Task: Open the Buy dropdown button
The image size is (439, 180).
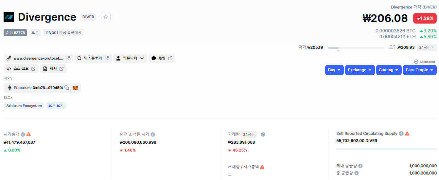Action: click(334, 70)
